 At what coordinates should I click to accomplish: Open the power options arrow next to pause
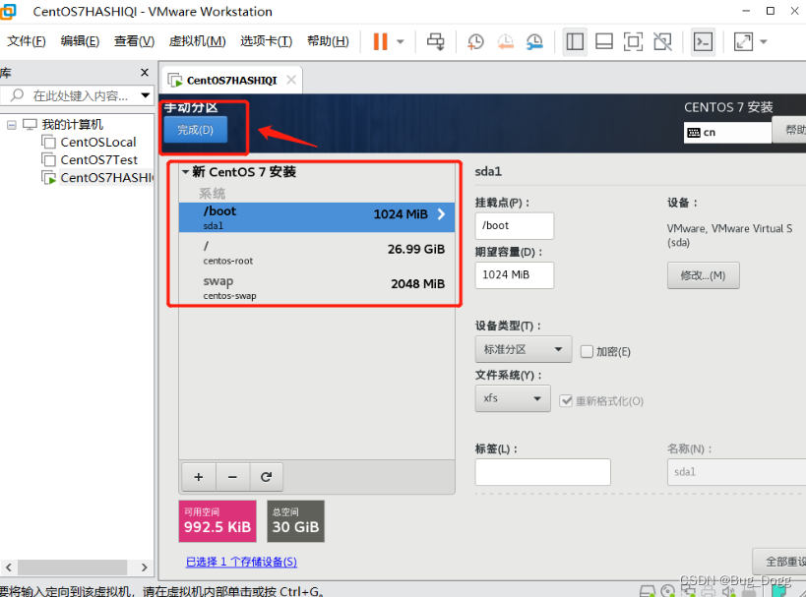(x=401, y=41)
